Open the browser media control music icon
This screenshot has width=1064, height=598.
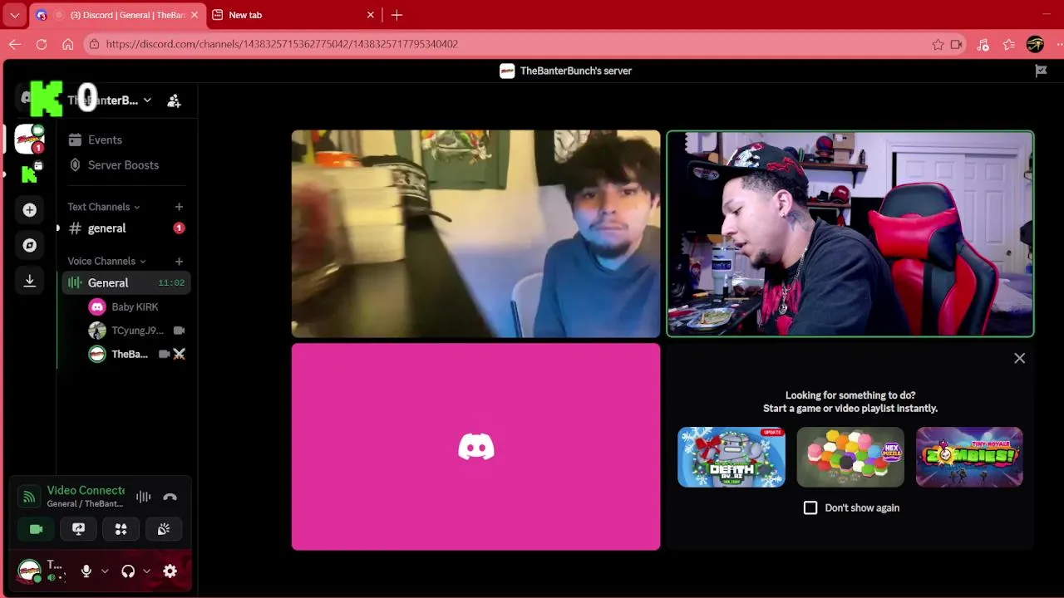(x=983, y=44)
